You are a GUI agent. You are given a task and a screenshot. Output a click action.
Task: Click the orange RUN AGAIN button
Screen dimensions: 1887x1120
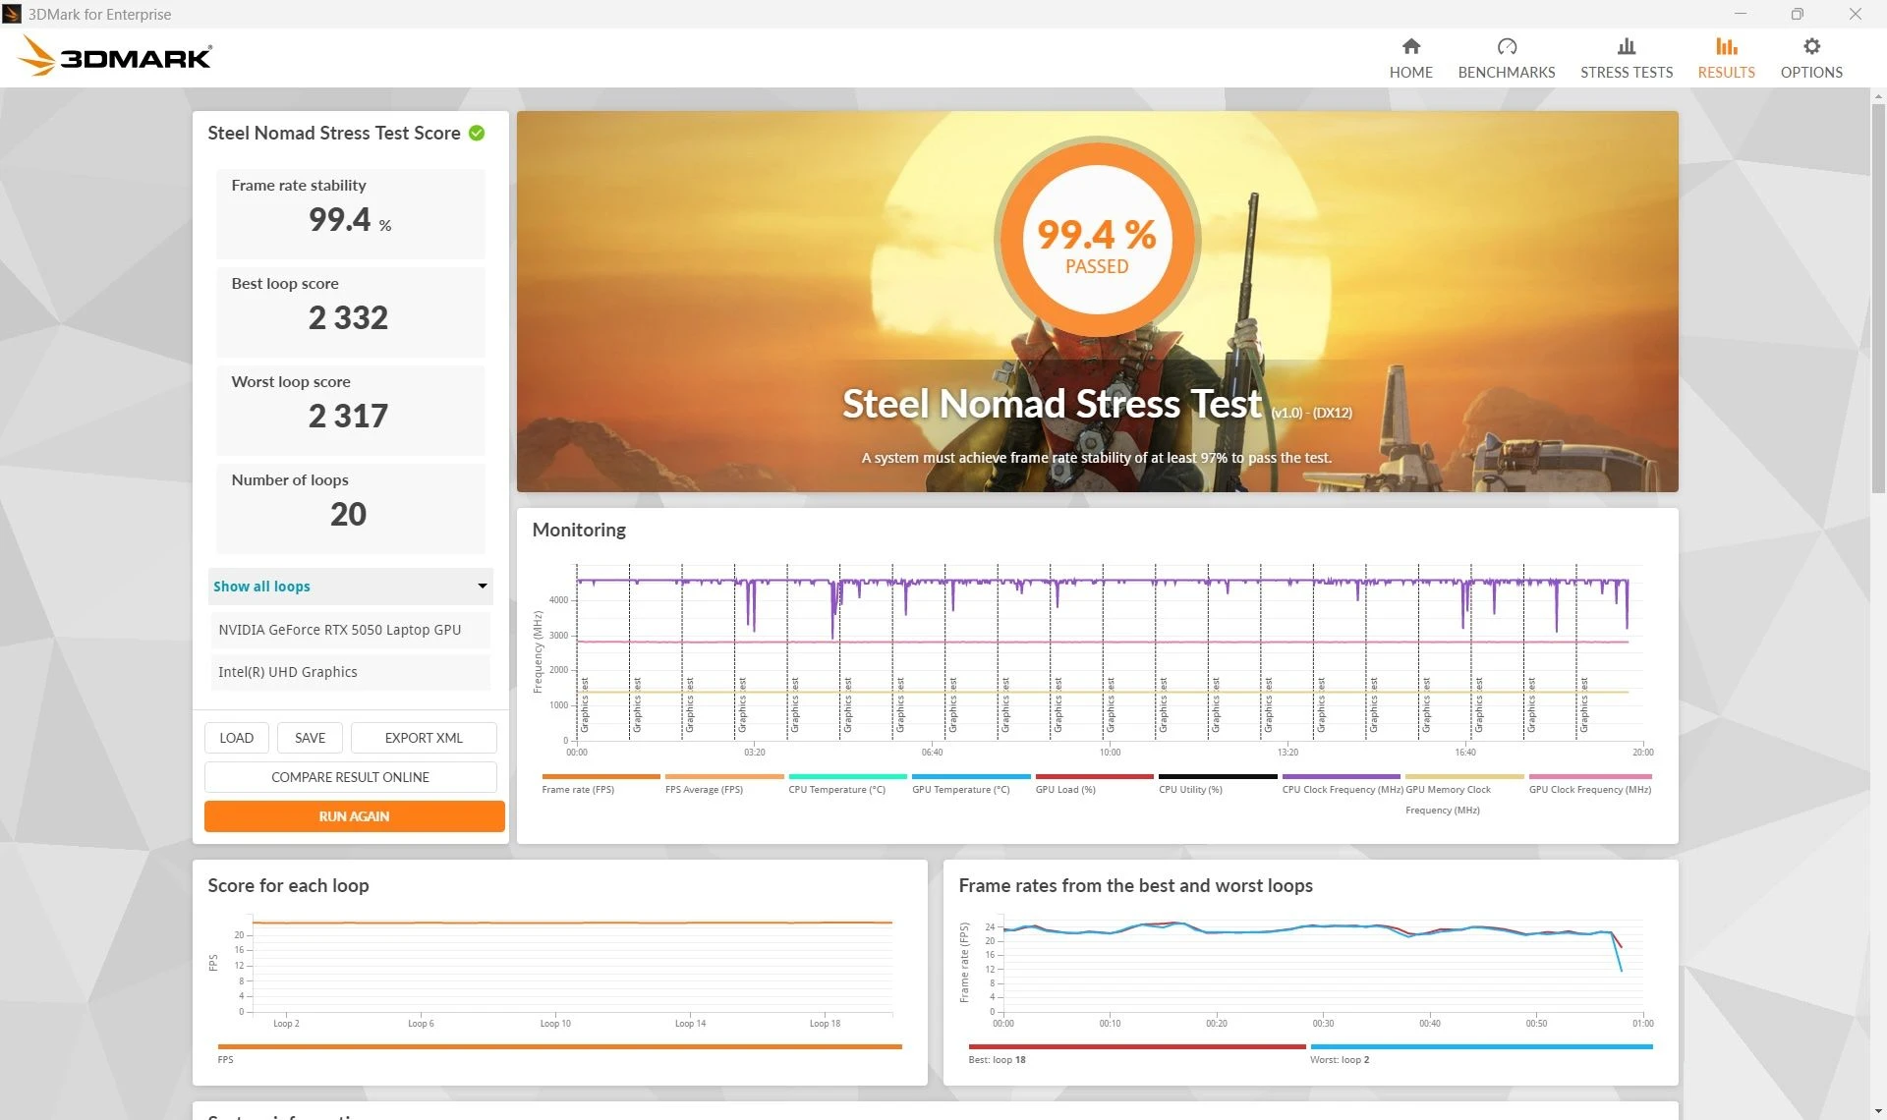click(354, 816)
